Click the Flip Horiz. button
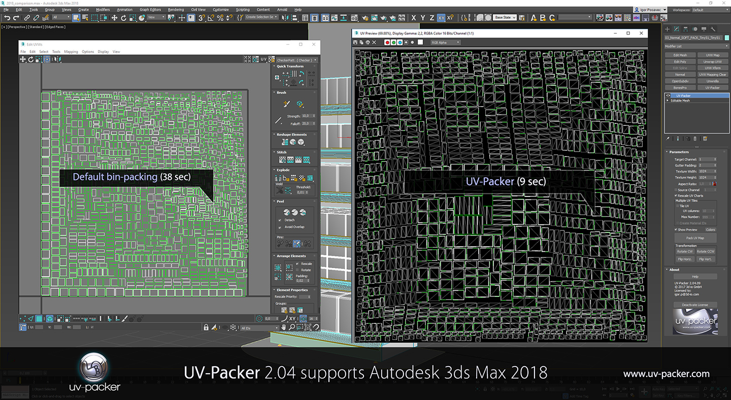The height and width of the screenshot is (400, 731). [684, 259]
